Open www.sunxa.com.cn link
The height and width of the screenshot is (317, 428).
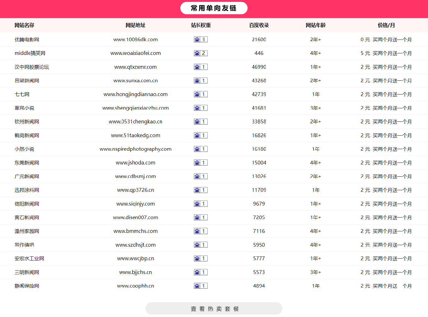(x=135, y=81)
